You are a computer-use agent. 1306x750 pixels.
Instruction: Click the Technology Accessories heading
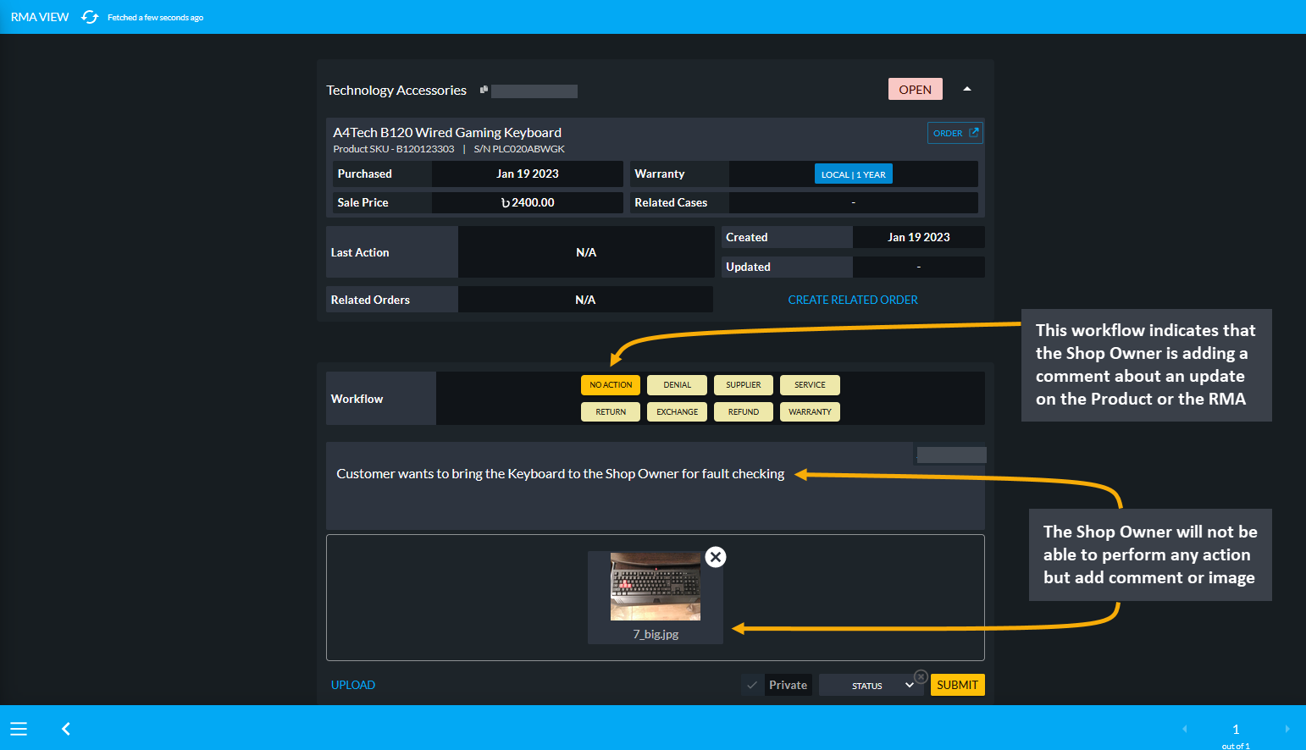click(396, 90)
